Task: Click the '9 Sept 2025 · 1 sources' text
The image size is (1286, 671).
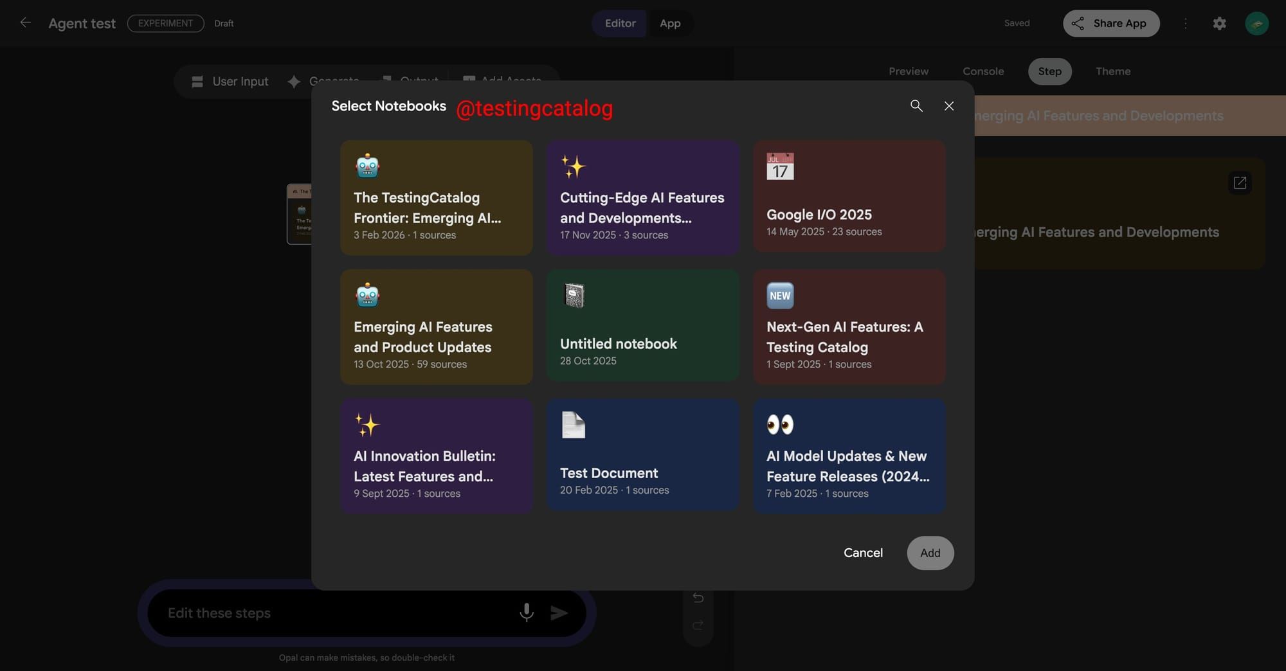Action: pyautogui.click(x=406, y=494)
